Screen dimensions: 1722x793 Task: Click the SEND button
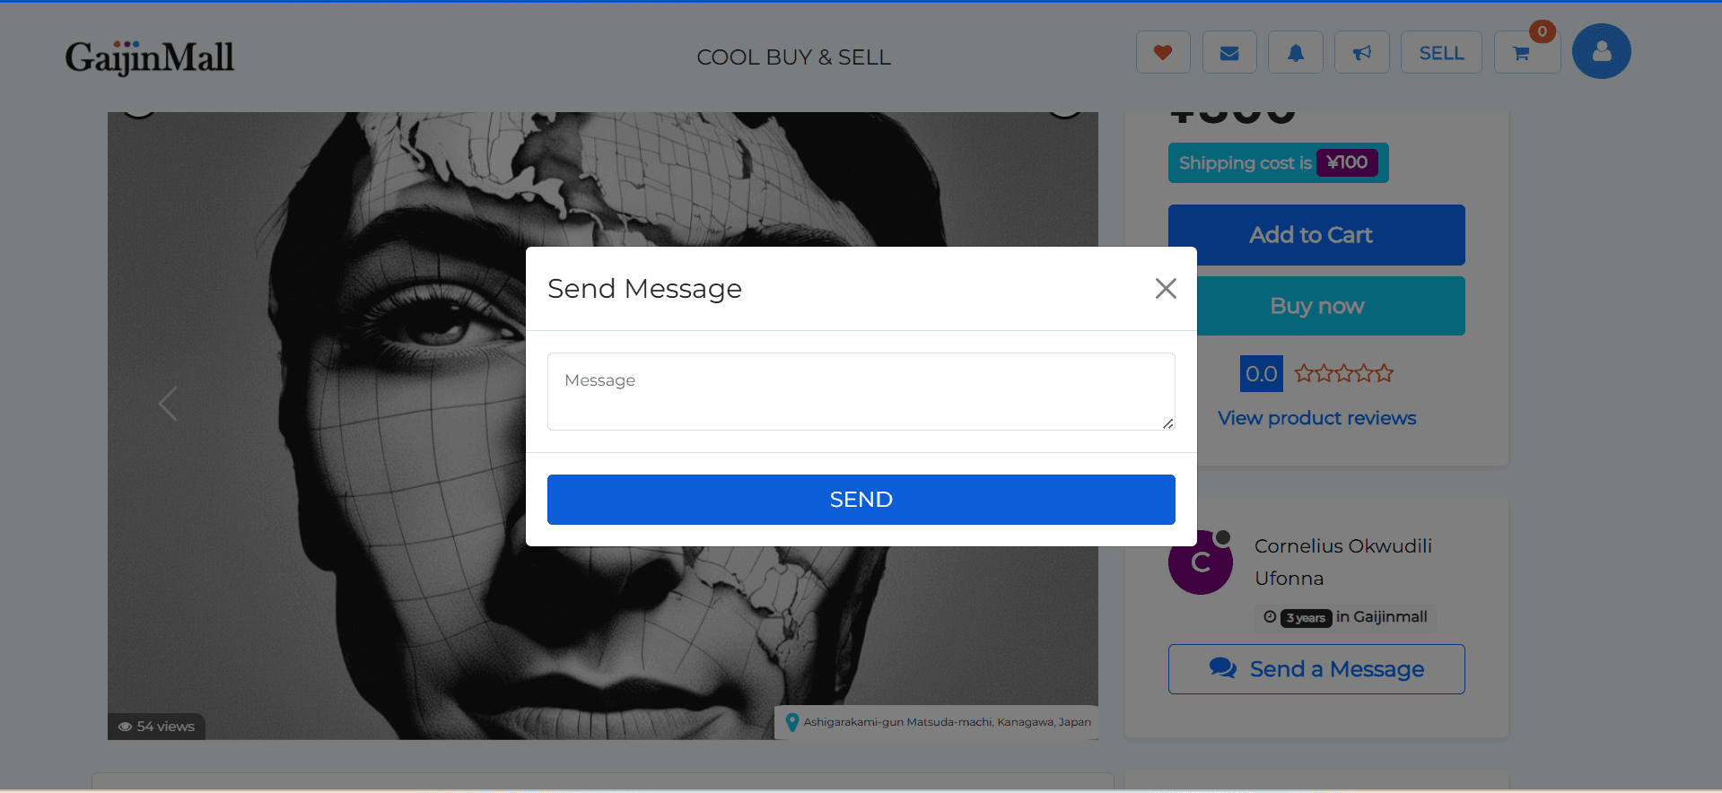click(x=861, y=500)
